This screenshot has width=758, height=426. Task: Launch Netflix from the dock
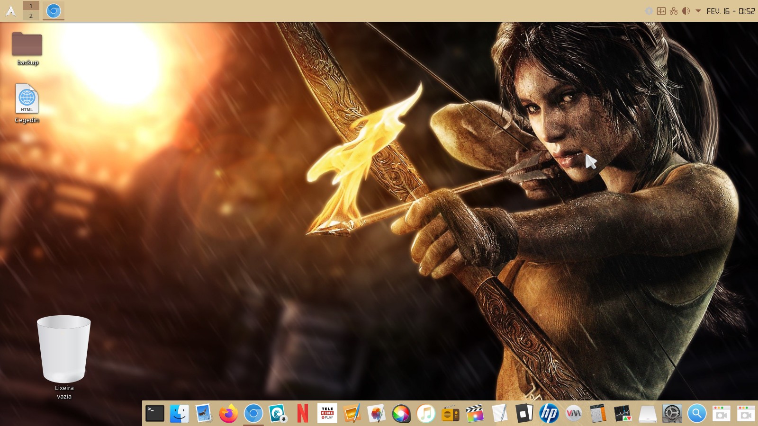(303, 414)
